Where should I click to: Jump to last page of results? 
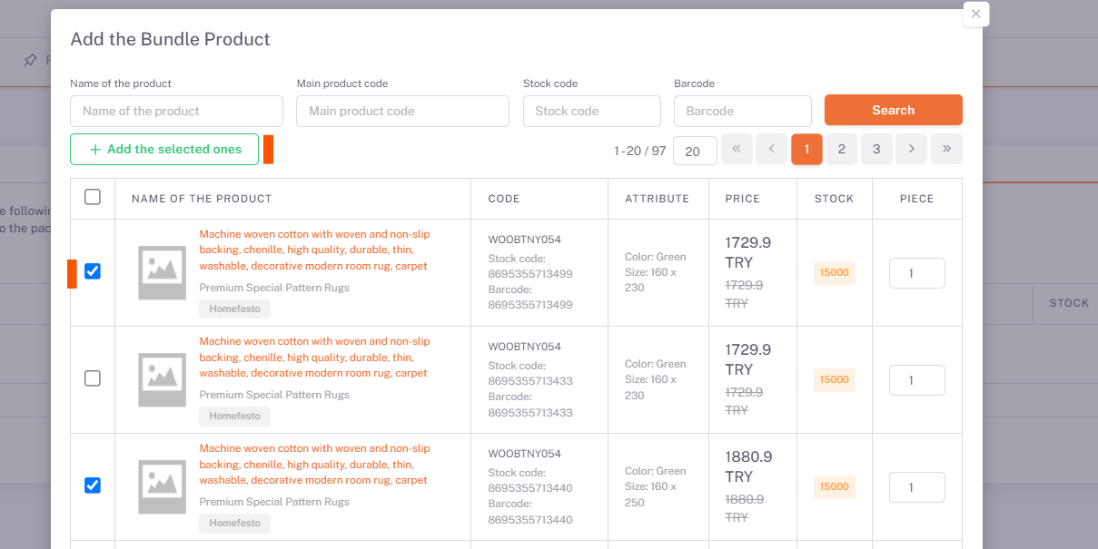pos(946,150)
